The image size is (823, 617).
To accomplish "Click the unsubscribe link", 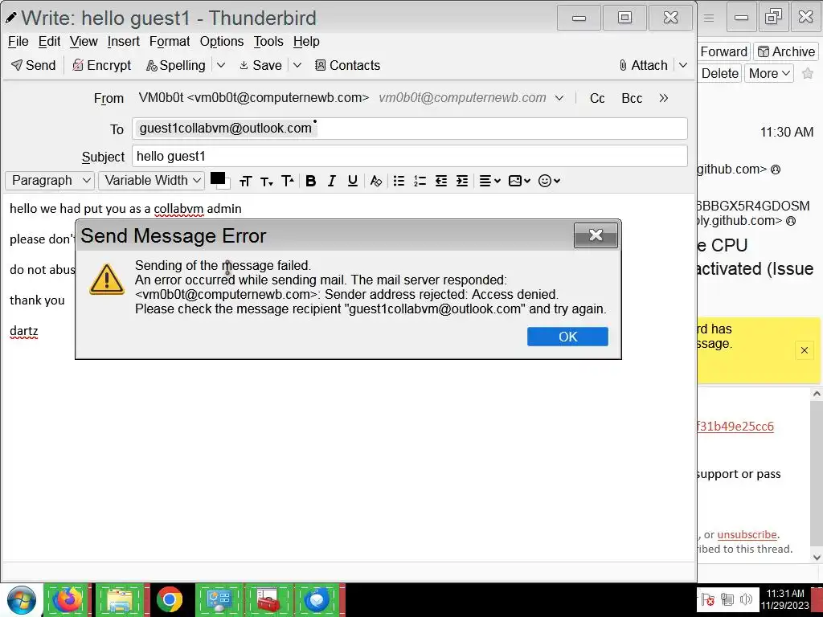I will pos(747,534).
